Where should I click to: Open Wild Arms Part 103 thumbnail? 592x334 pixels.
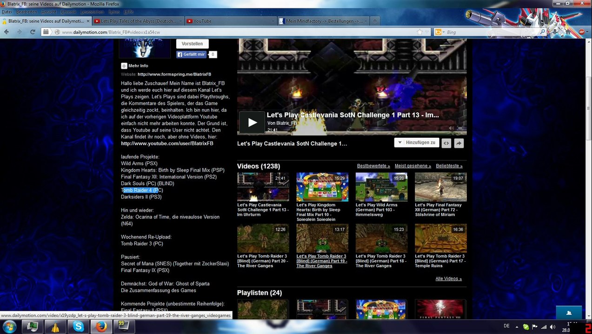(381, 187)
